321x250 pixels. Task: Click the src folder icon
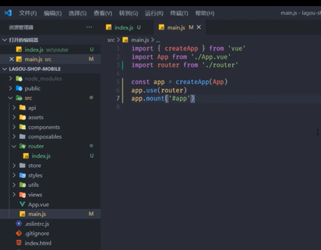[19, 98]
